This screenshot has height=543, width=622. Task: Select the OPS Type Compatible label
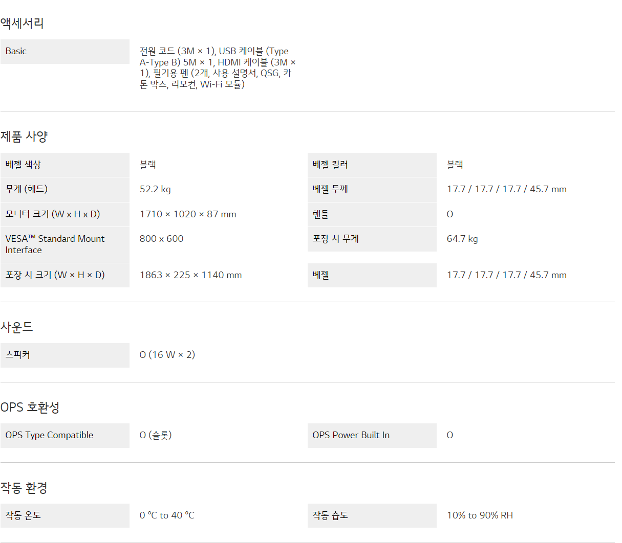(x=49, y=435)
